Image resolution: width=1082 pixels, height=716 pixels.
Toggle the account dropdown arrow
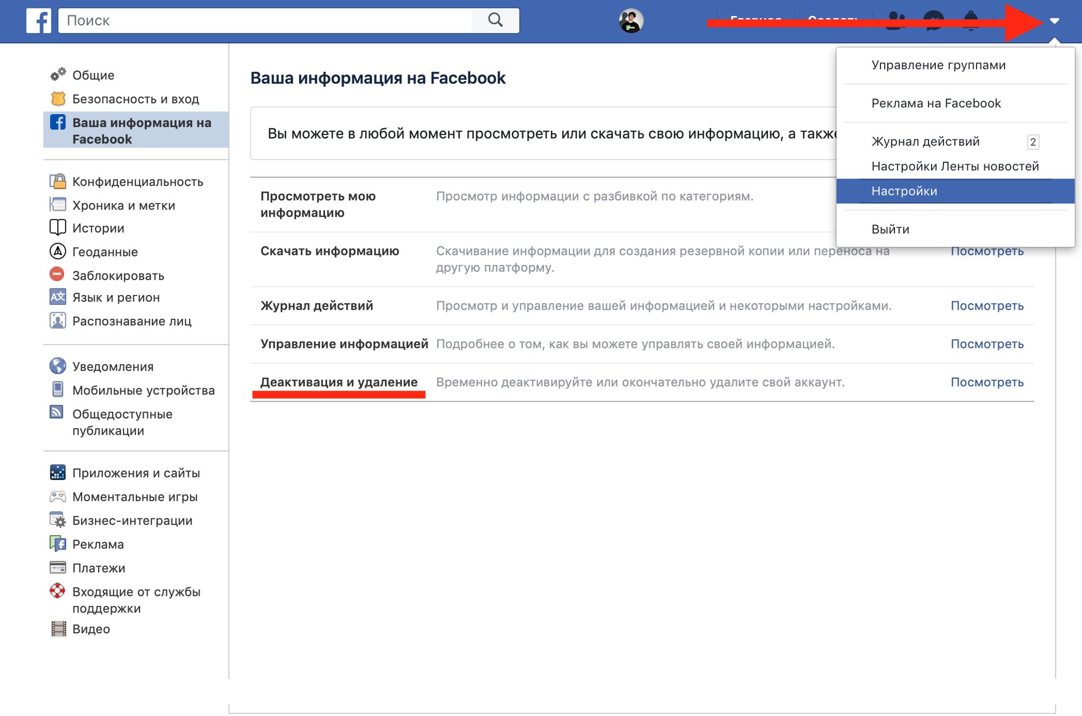coord(1054,21)
